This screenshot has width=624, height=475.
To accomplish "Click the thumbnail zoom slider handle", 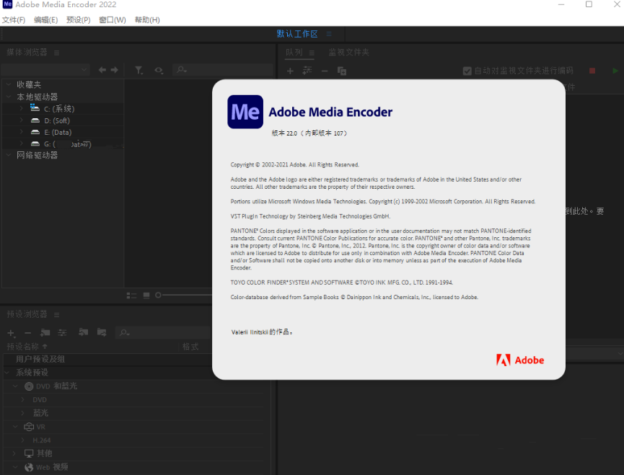I will click(158, 296).
